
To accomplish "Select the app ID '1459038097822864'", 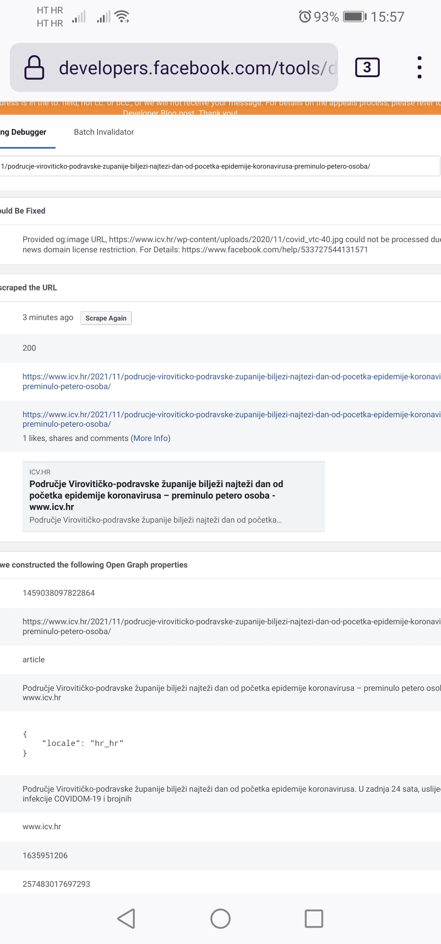I will [x=58, y=593].
